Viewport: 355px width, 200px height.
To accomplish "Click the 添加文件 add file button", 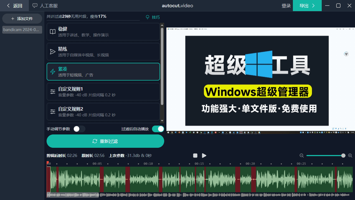I will click(22, 18).
